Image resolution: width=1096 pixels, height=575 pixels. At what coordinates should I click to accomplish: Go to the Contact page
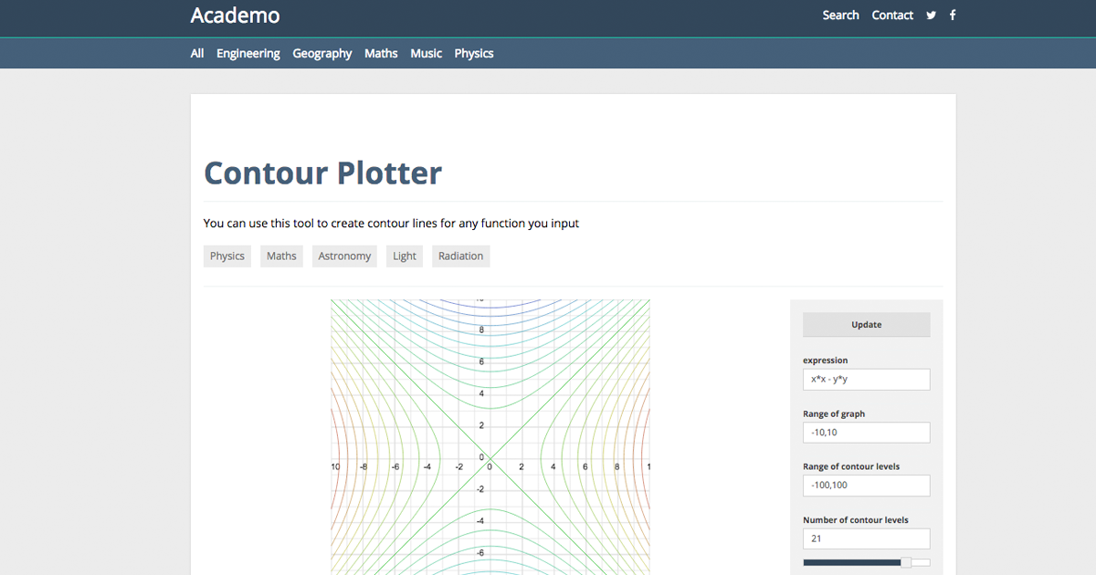pyautogui.click(x=892, y=16)
